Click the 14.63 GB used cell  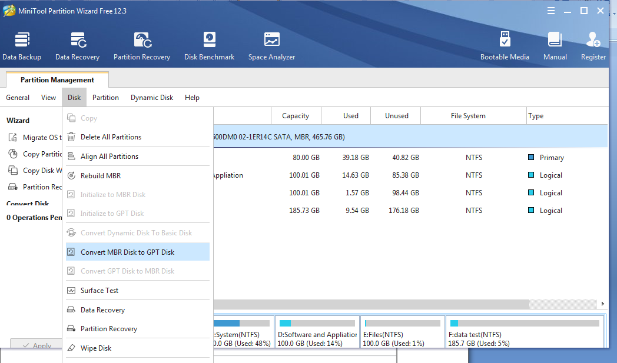tap(356, 175)
